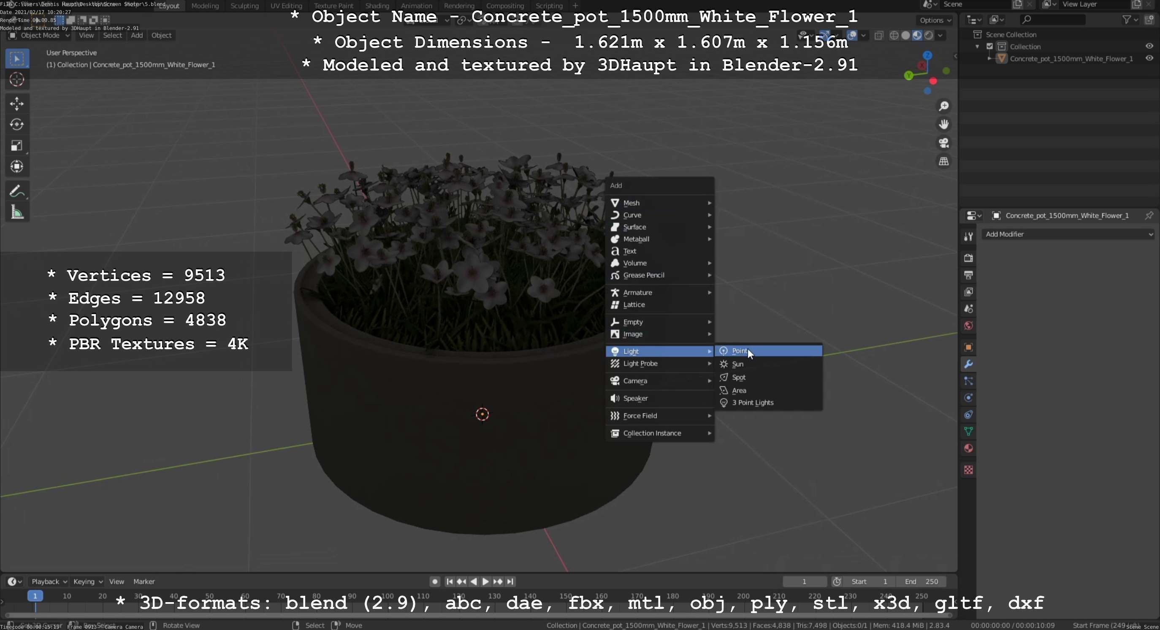Toggle auto keying record button
This screenshot has width=1160, height=630.
coord(434,582)
